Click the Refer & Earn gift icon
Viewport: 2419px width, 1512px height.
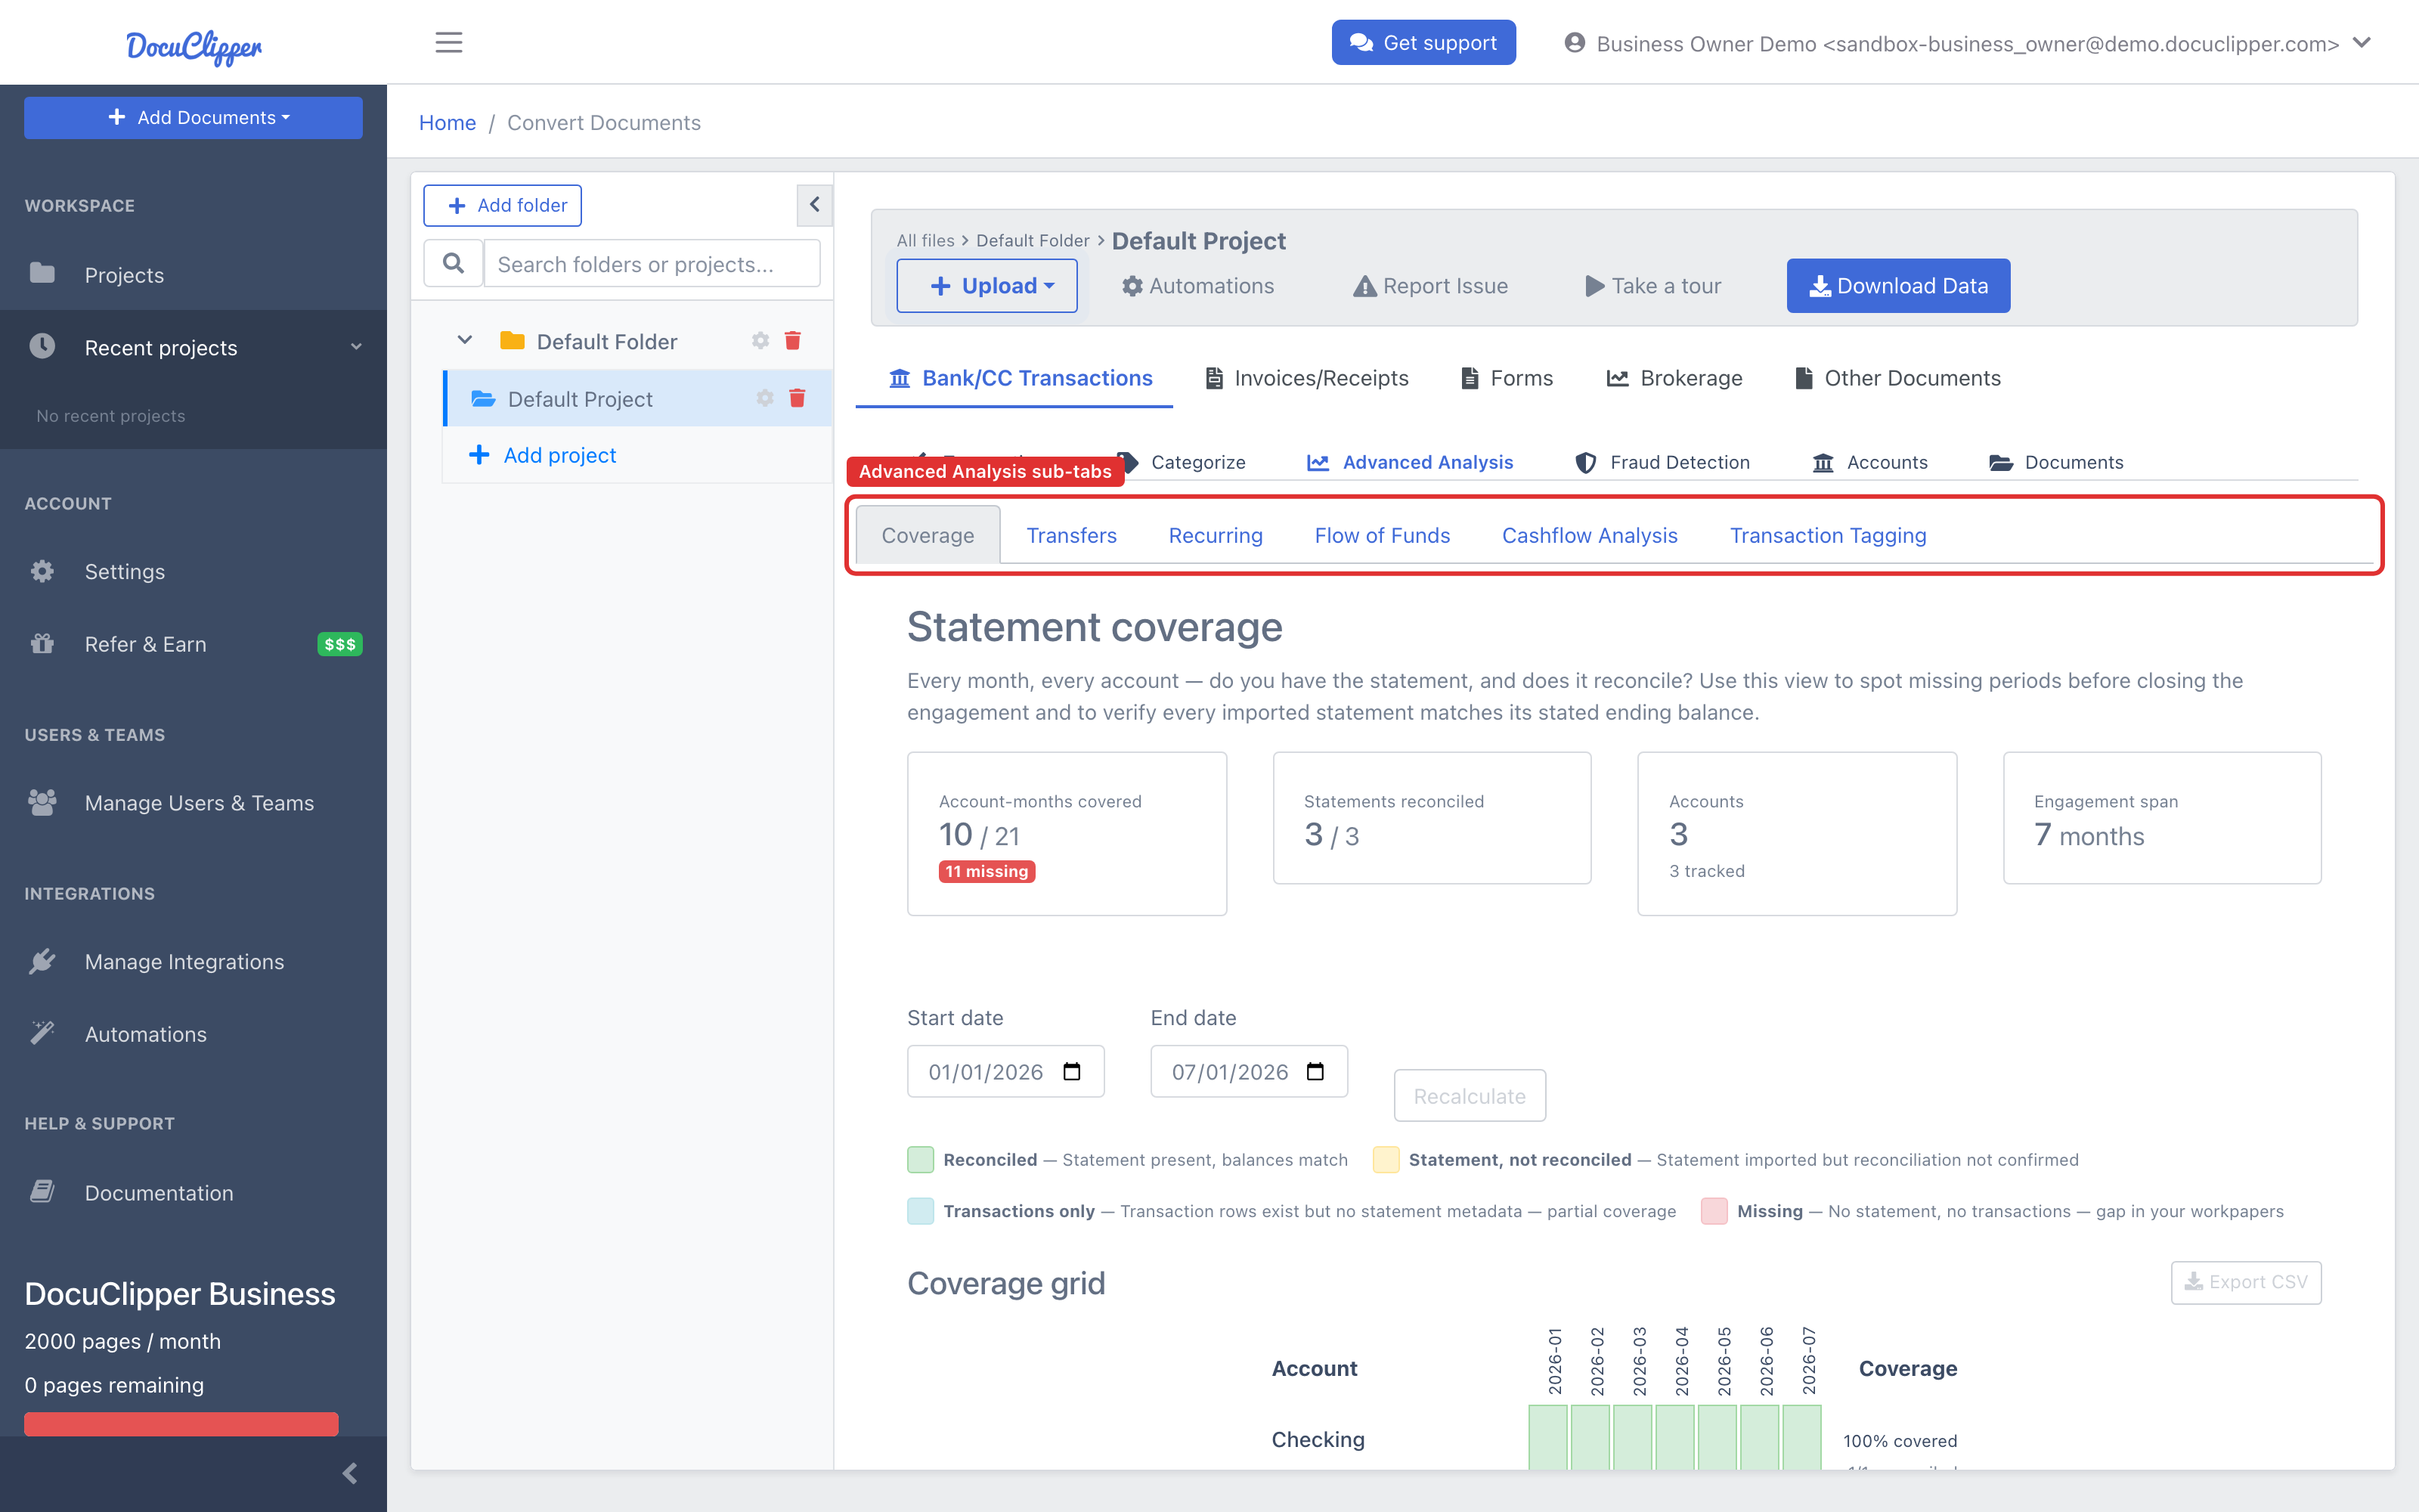tap(42, 643)
